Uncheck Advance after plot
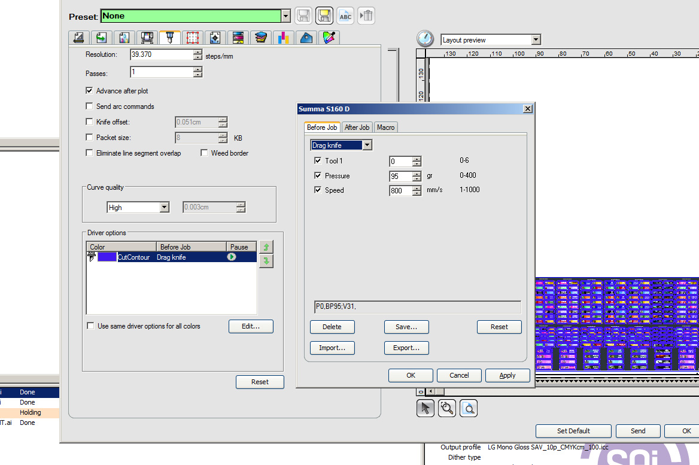 (89, 90)
